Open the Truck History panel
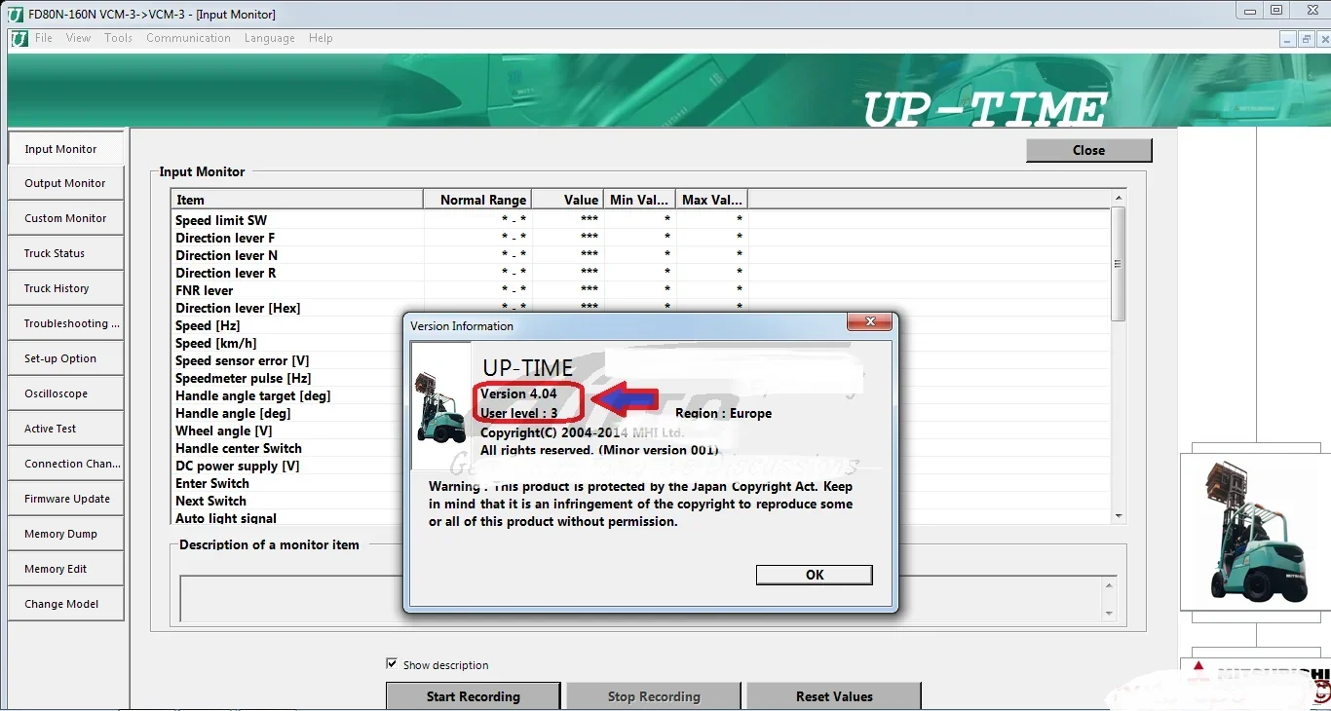Viewport: 1331px width, 711px height. 66,288
